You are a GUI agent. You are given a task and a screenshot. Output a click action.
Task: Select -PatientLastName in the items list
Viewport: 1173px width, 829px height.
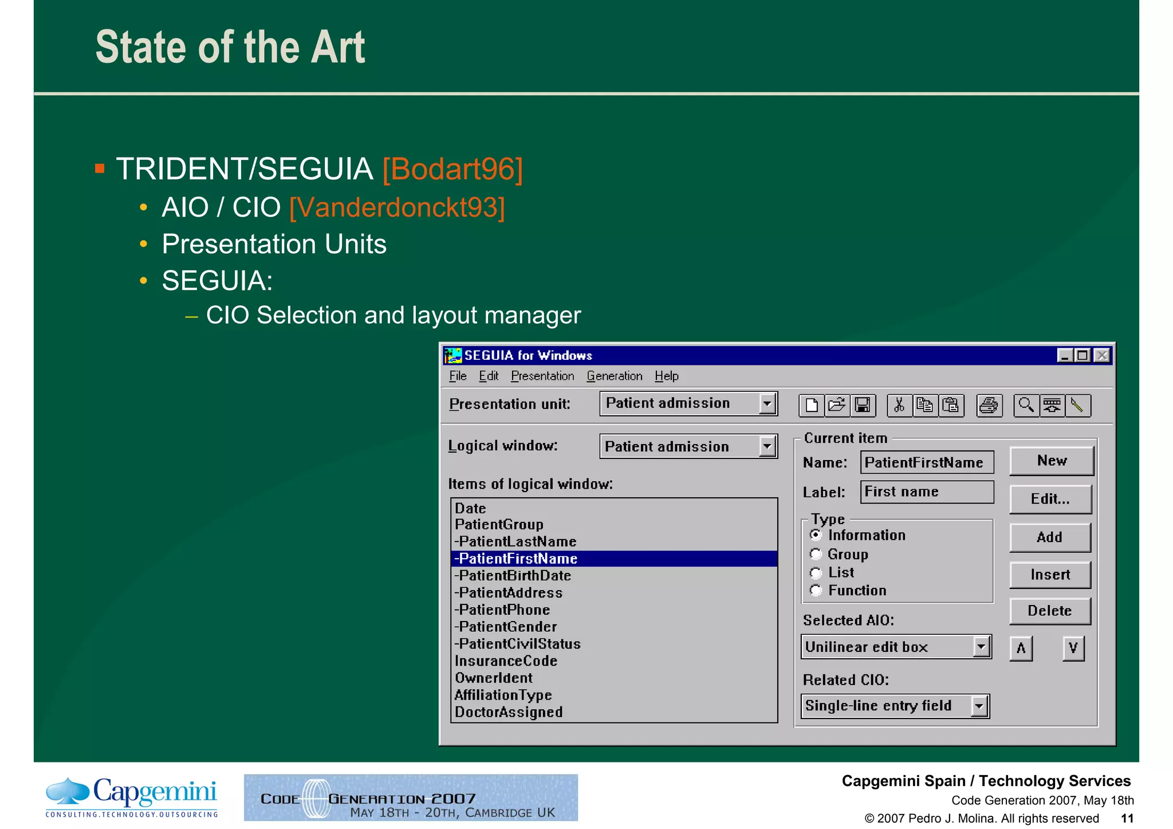pyautogui.click(x=614, y=542)
